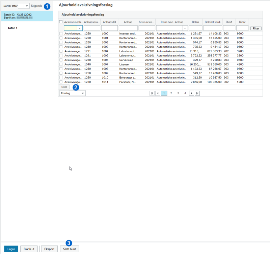Click the bokført verdi '519 550,00'
Screen dimensions: 270x254
[214, 64]
